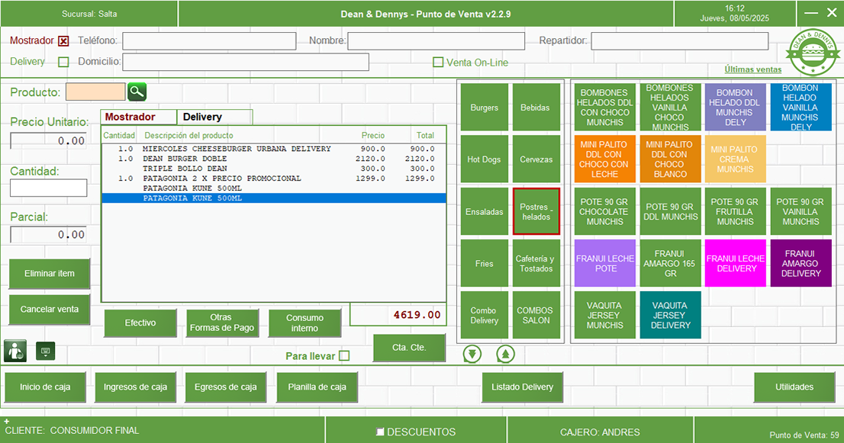Screen dimensions: 844x443
Task: Open the Utilidades button
Action: [794, 387]
